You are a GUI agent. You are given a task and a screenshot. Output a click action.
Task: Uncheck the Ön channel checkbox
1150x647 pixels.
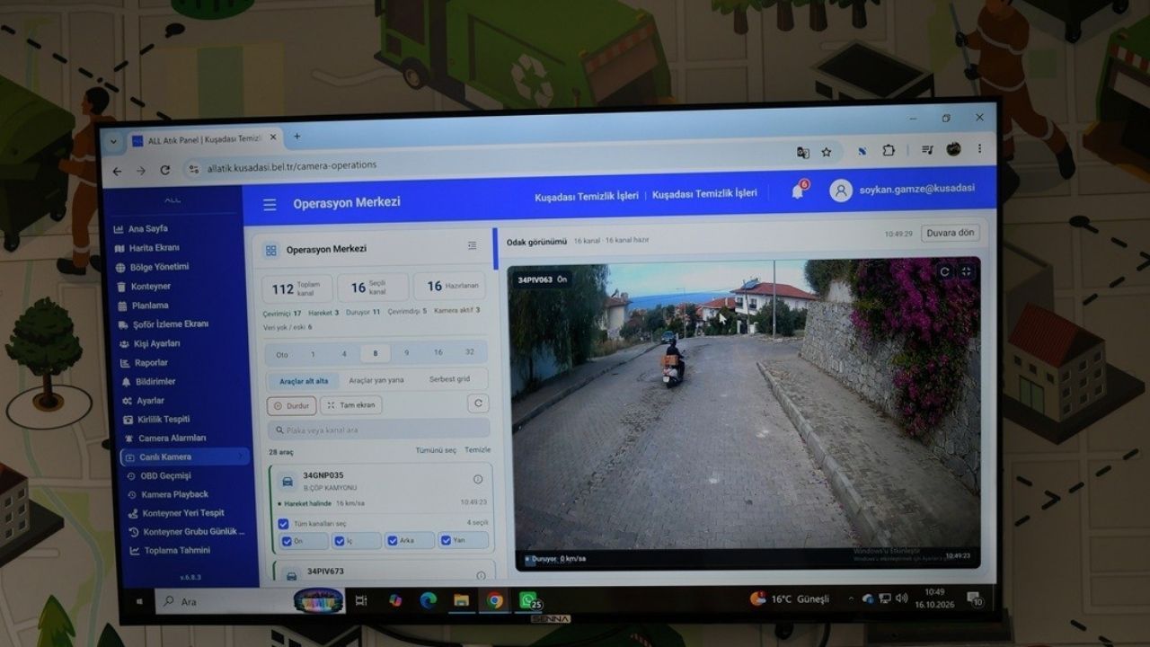287,541
